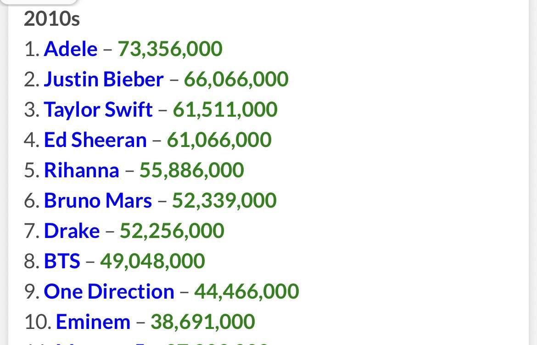Click the Eminem link
This screenshot has width=537, height=345.
(x=93, y=321)
